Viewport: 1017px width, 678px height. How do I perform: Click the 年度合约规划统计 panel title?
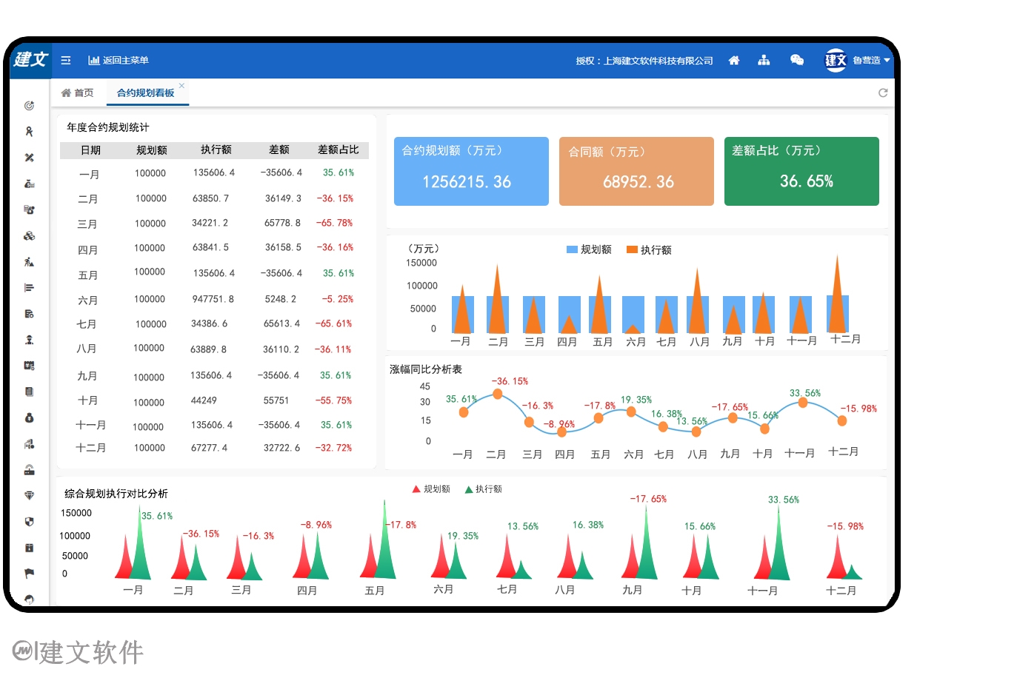click(x=107, y=127)
